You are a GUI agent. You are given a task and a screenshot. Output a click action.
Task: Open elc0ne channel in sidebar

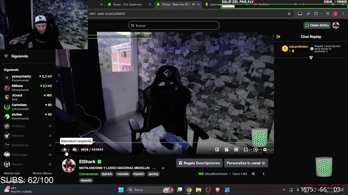tap(28, 116)
